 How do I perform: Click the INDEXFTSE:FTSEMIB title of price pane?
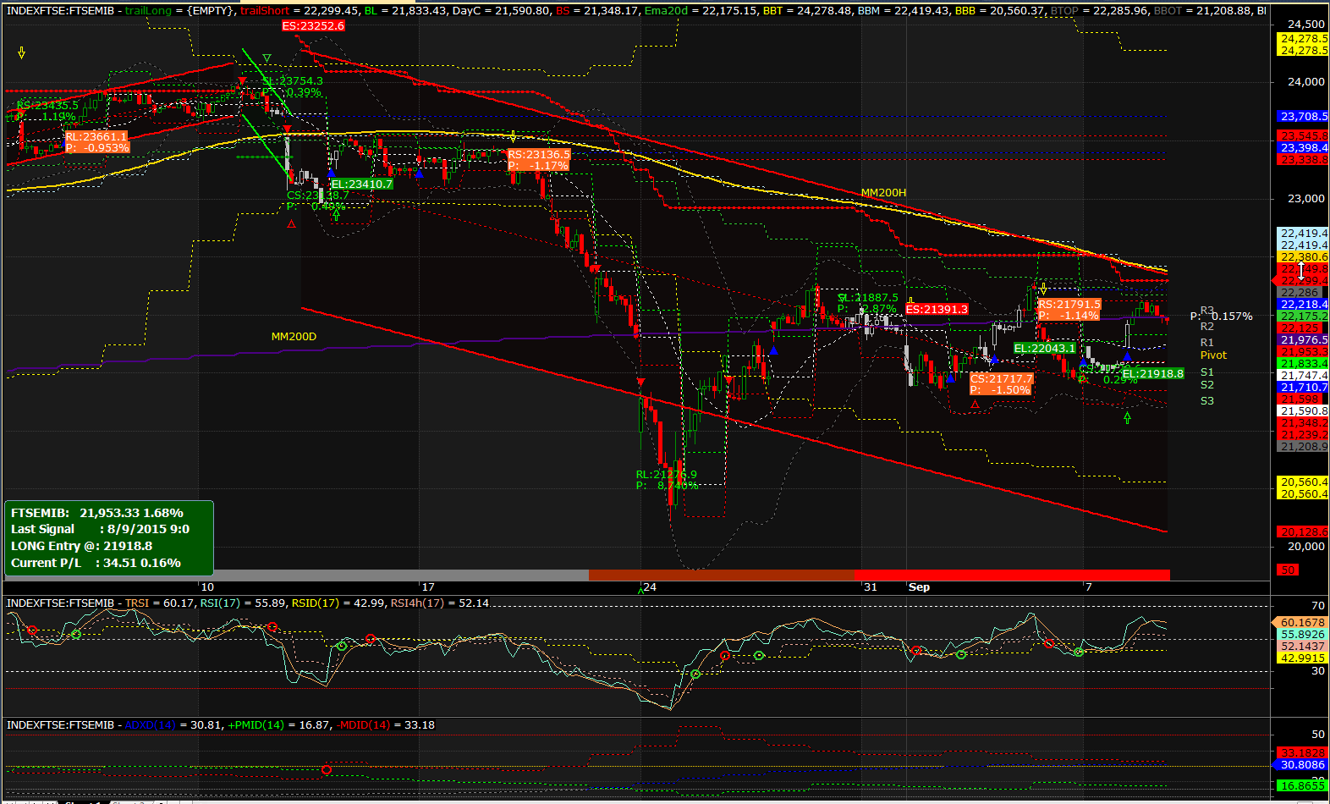pos(60,11)
